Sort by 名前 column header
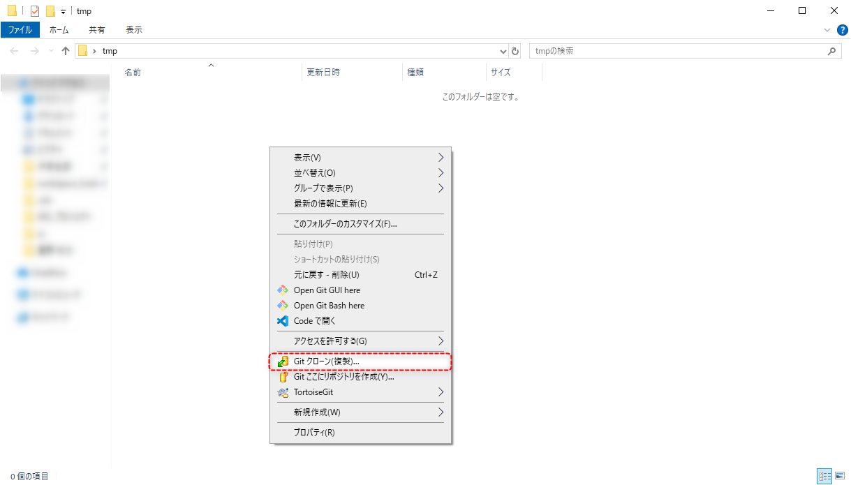The width and height of the screenshot is (851, 485). (211, 72)
